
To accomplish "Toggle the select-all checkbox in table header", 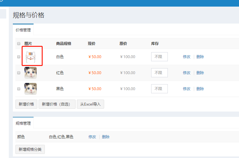I will [x=19, y=44].
